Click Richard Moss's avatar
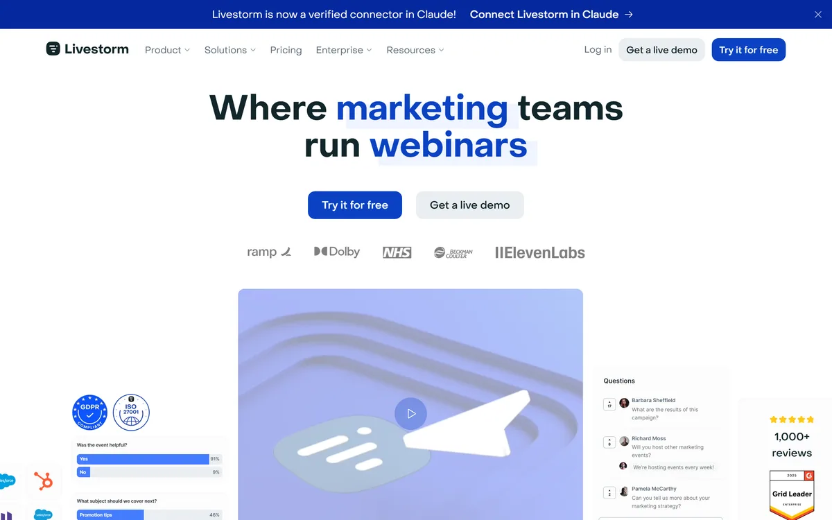Viewport: 832px width, 520px height. point(624,441)
